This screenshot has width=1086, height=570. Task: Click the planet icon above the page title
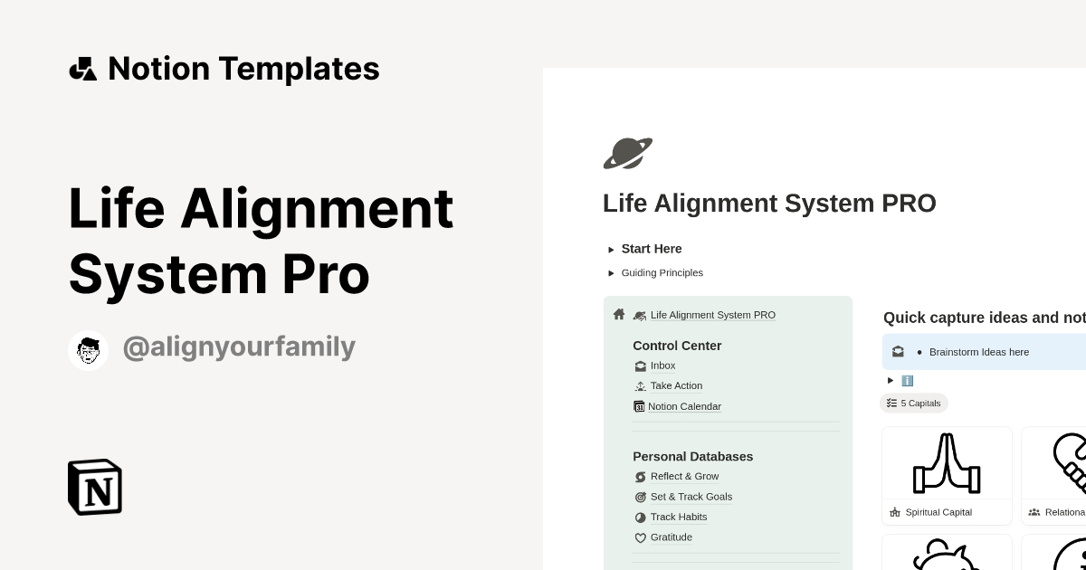[x=627, y=153]
